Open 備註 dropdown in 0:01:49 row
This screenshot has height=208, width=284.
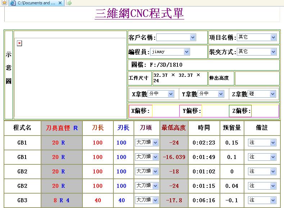pos(262,157)
